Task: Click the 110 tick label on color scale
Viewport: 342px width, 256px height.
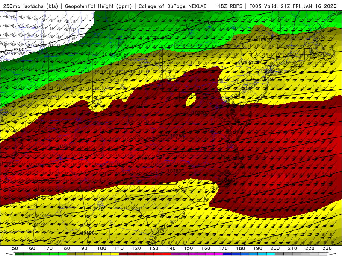Action: 119,248
